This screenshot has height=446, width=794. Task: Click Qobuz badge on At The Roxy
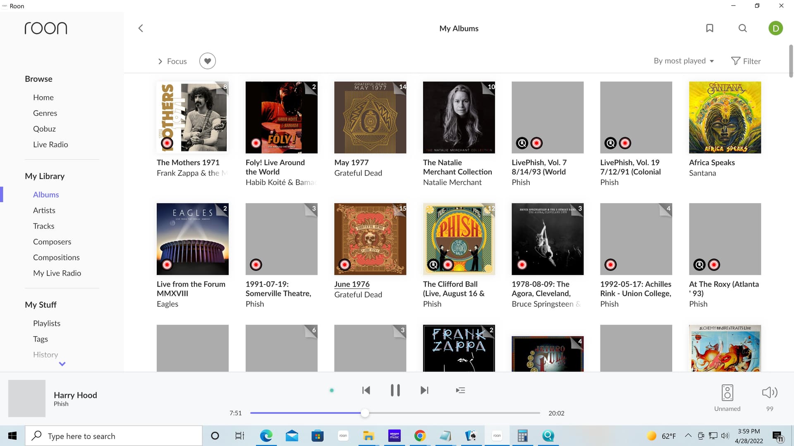(699, 265)
